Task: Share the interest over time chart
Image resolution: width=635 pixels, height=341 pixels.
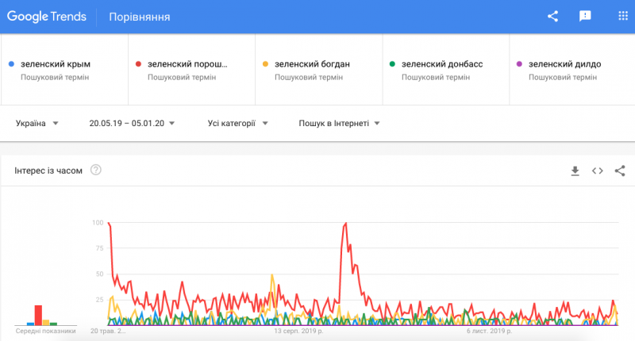Action: point(620,170)
